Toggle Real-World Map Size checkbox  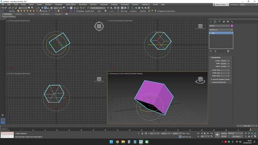pyautogui.click(x=212, y=82)
